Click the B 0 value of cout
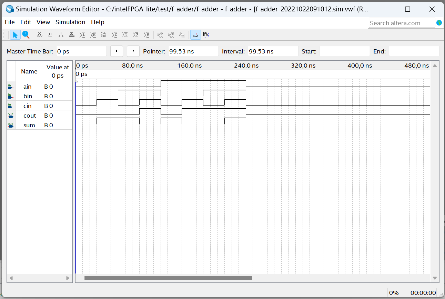This screenshot has height=299, width=445. (x=49, y=116)
